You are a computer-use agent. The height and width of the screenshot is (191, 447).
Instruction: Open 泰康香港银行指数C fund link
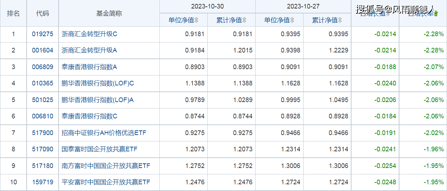89,116
